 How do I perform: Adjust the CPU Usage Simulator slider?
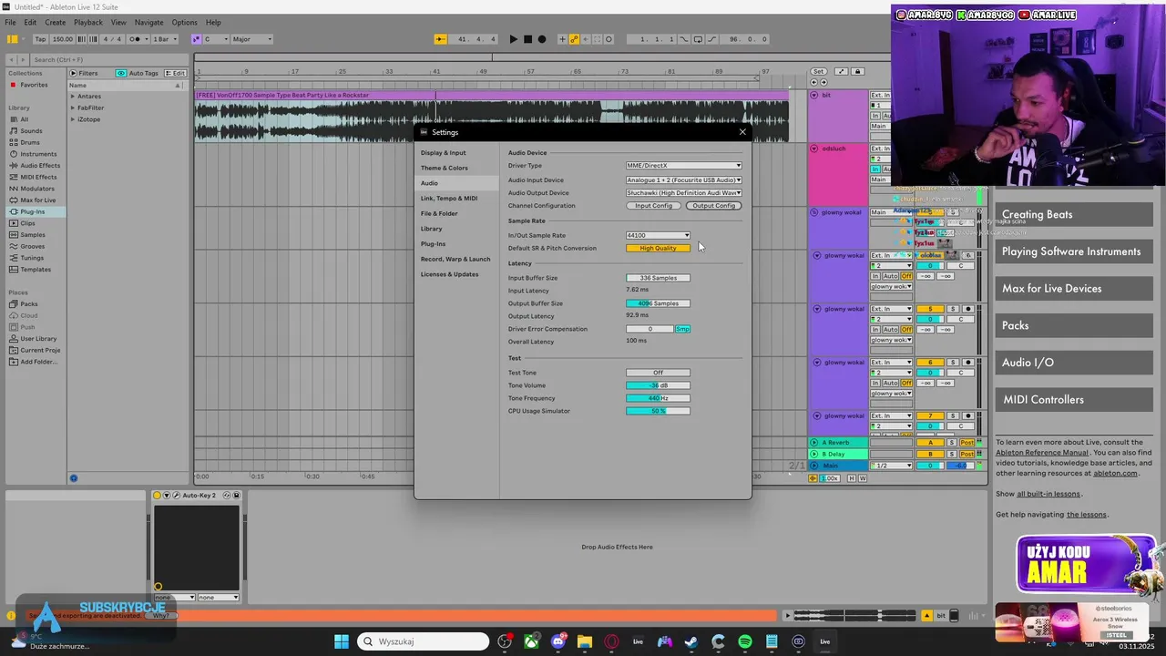click(658, 411)
